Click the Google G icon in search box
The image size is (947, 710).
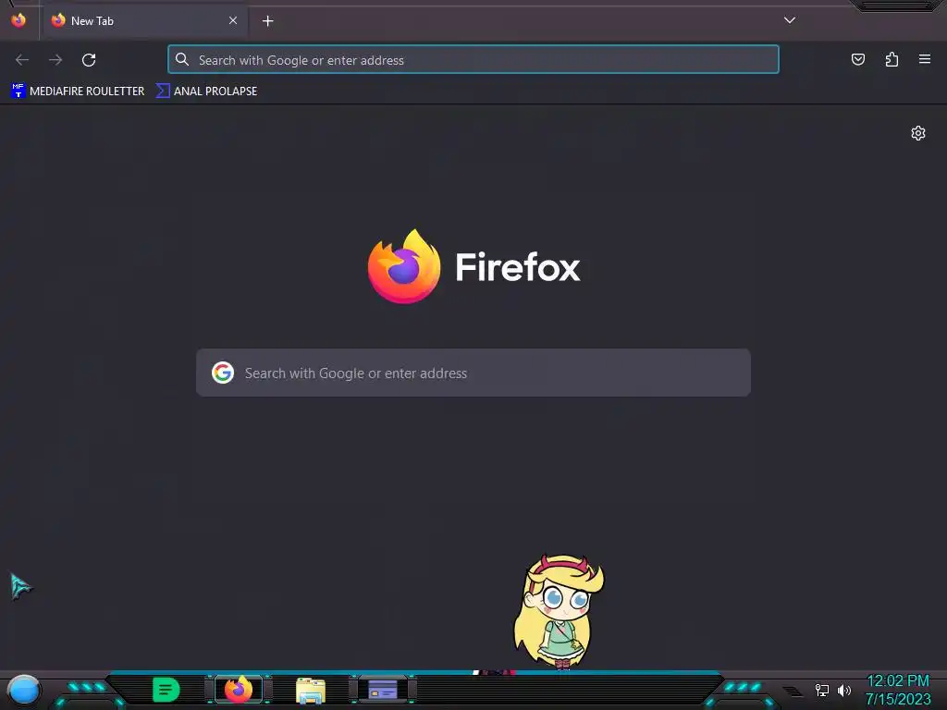click(223, 373)
